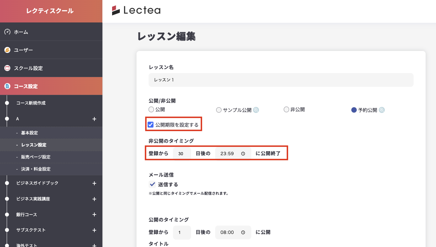Click the スクール設定 calendar icon
Viewport: 436px width, 247px height.
[7, 68]
